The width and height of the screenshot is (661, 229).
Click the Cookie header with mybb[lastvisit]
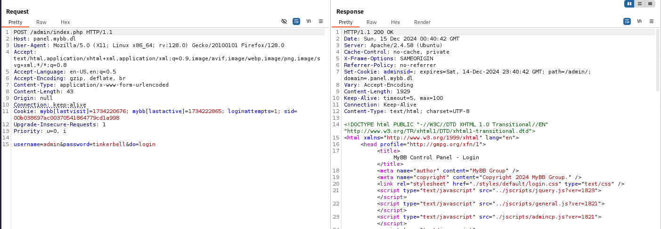click(x=155, y=114)
